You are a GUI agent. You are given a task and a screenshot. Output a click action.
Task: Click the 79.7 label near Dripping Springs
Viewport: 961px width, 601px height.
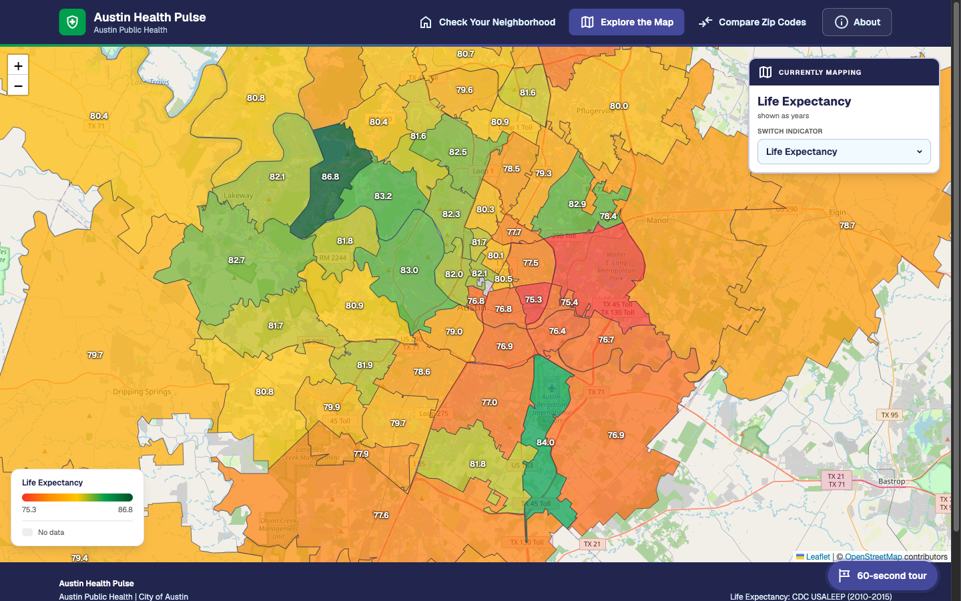[x=95, y=355]
